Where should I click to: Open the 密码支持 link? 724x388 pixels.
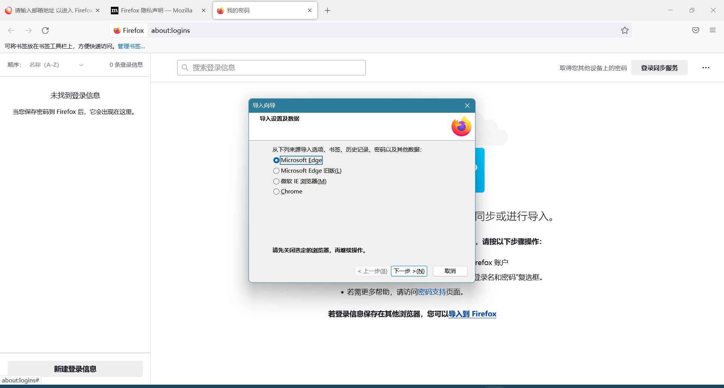(432, 292)
